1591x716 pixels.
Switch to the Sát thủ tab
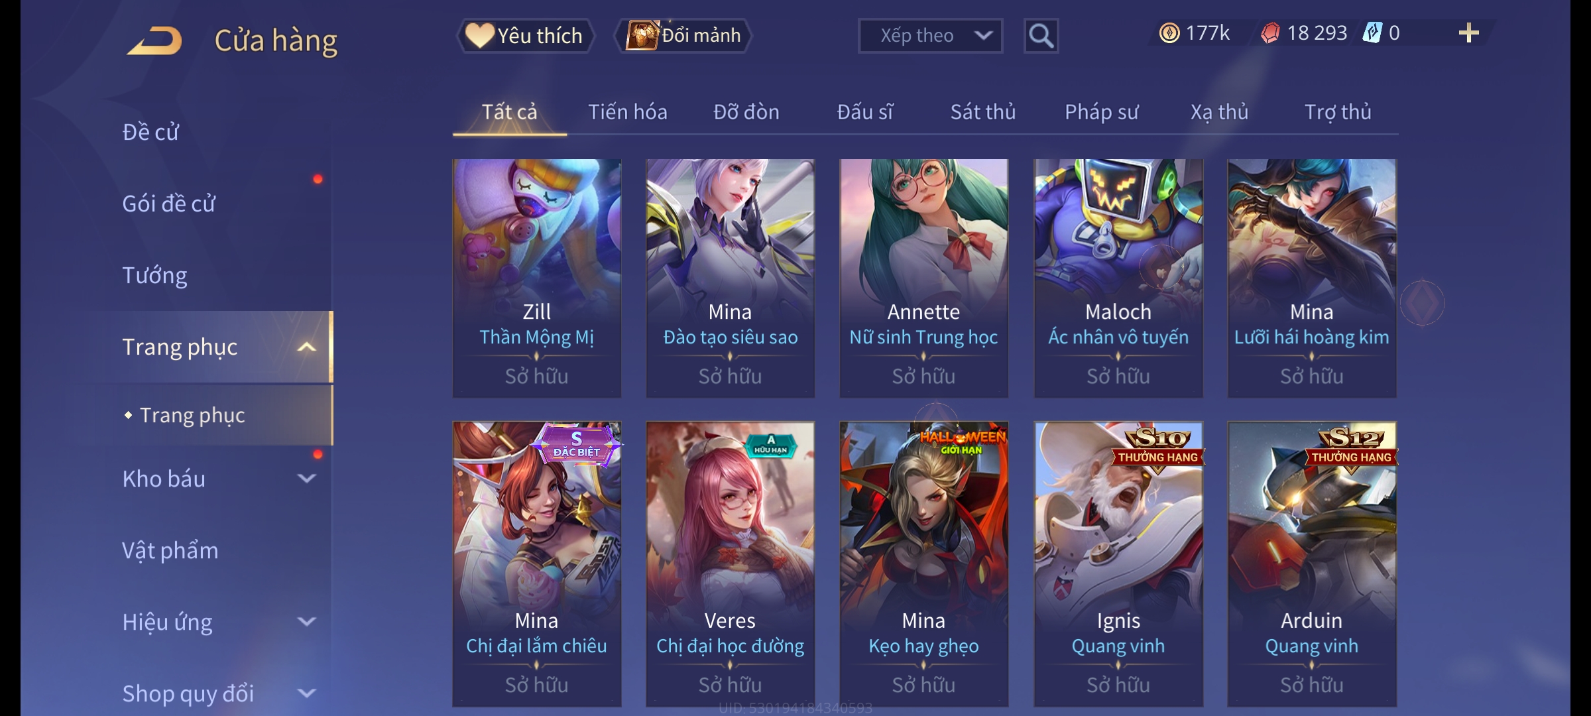(983, 112)
